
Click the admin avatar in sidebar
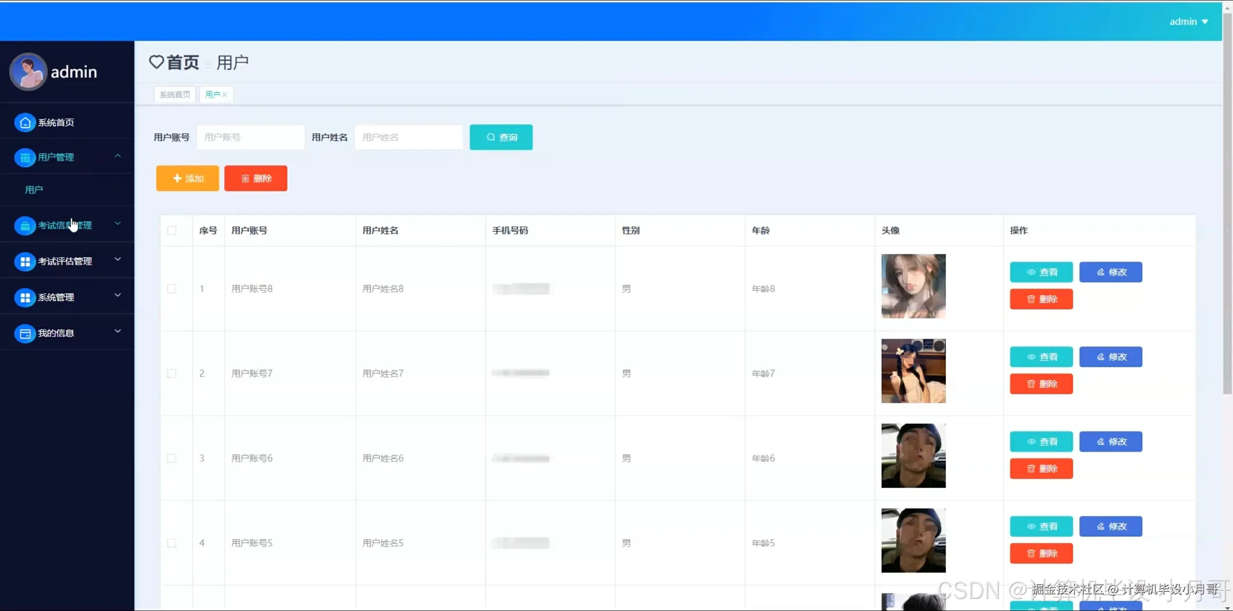point(28,72)
